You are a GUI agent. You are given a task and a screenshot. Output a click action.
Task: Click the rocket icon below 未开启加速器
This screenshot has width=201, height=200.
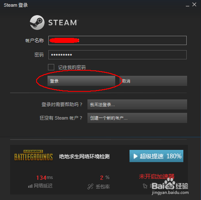145,186
